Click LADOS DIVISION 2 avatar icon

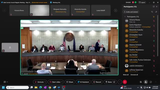click(127, 66)
